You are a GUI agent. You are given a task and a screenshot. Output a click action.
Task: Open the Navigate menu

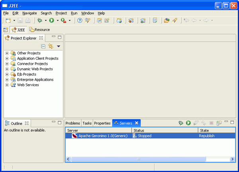pos(29,13)
